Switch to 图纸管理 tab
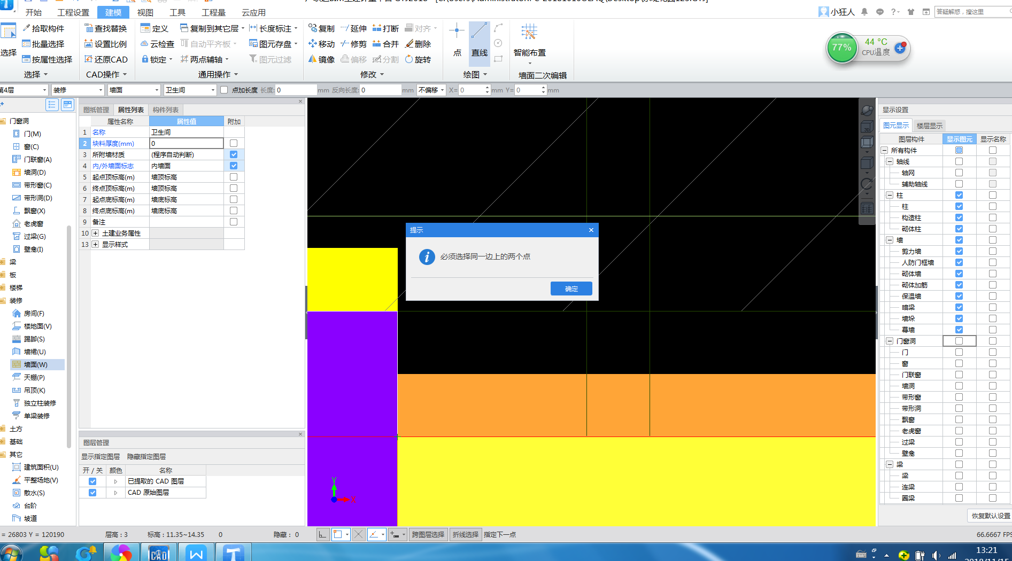1012x561 pixels. click(96, 110)
